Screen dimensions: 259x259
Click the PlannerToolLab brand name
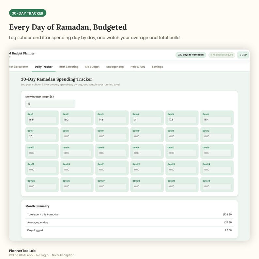point(22,251)
